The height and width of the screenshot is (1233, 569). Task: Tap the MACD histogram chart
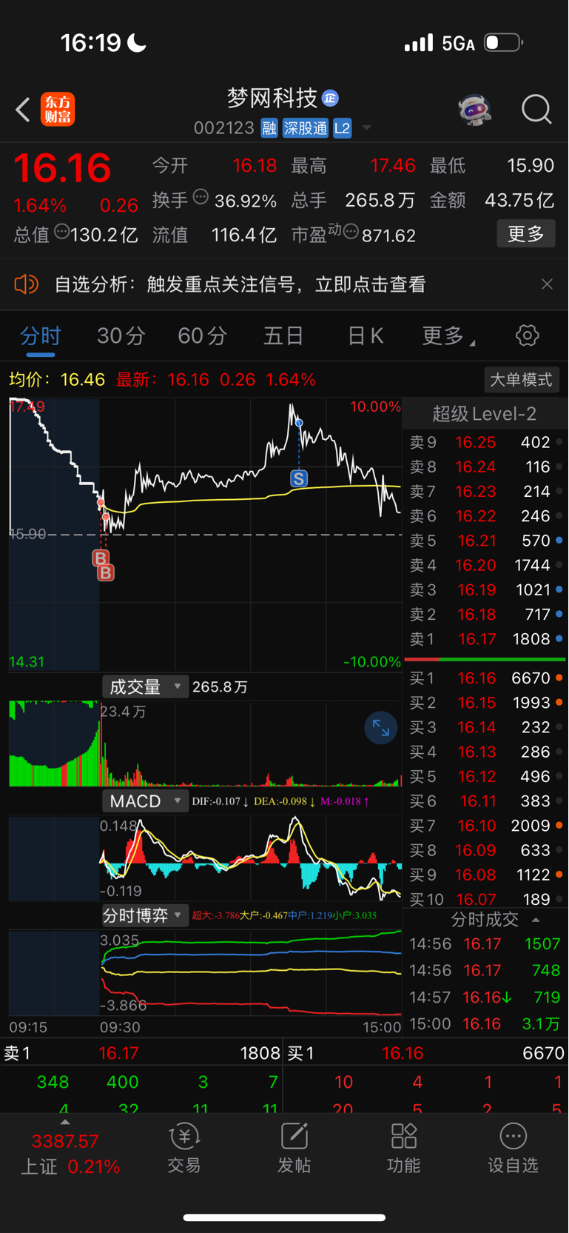[x=251, y=858]
